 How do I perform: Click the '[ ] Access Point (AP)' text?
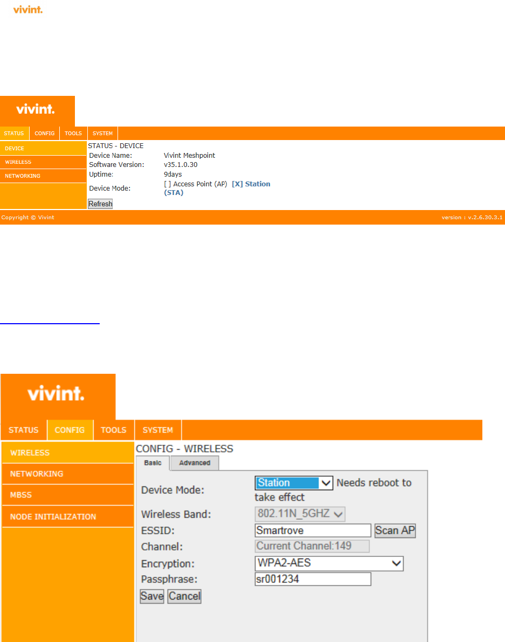(x=196, y=184)
